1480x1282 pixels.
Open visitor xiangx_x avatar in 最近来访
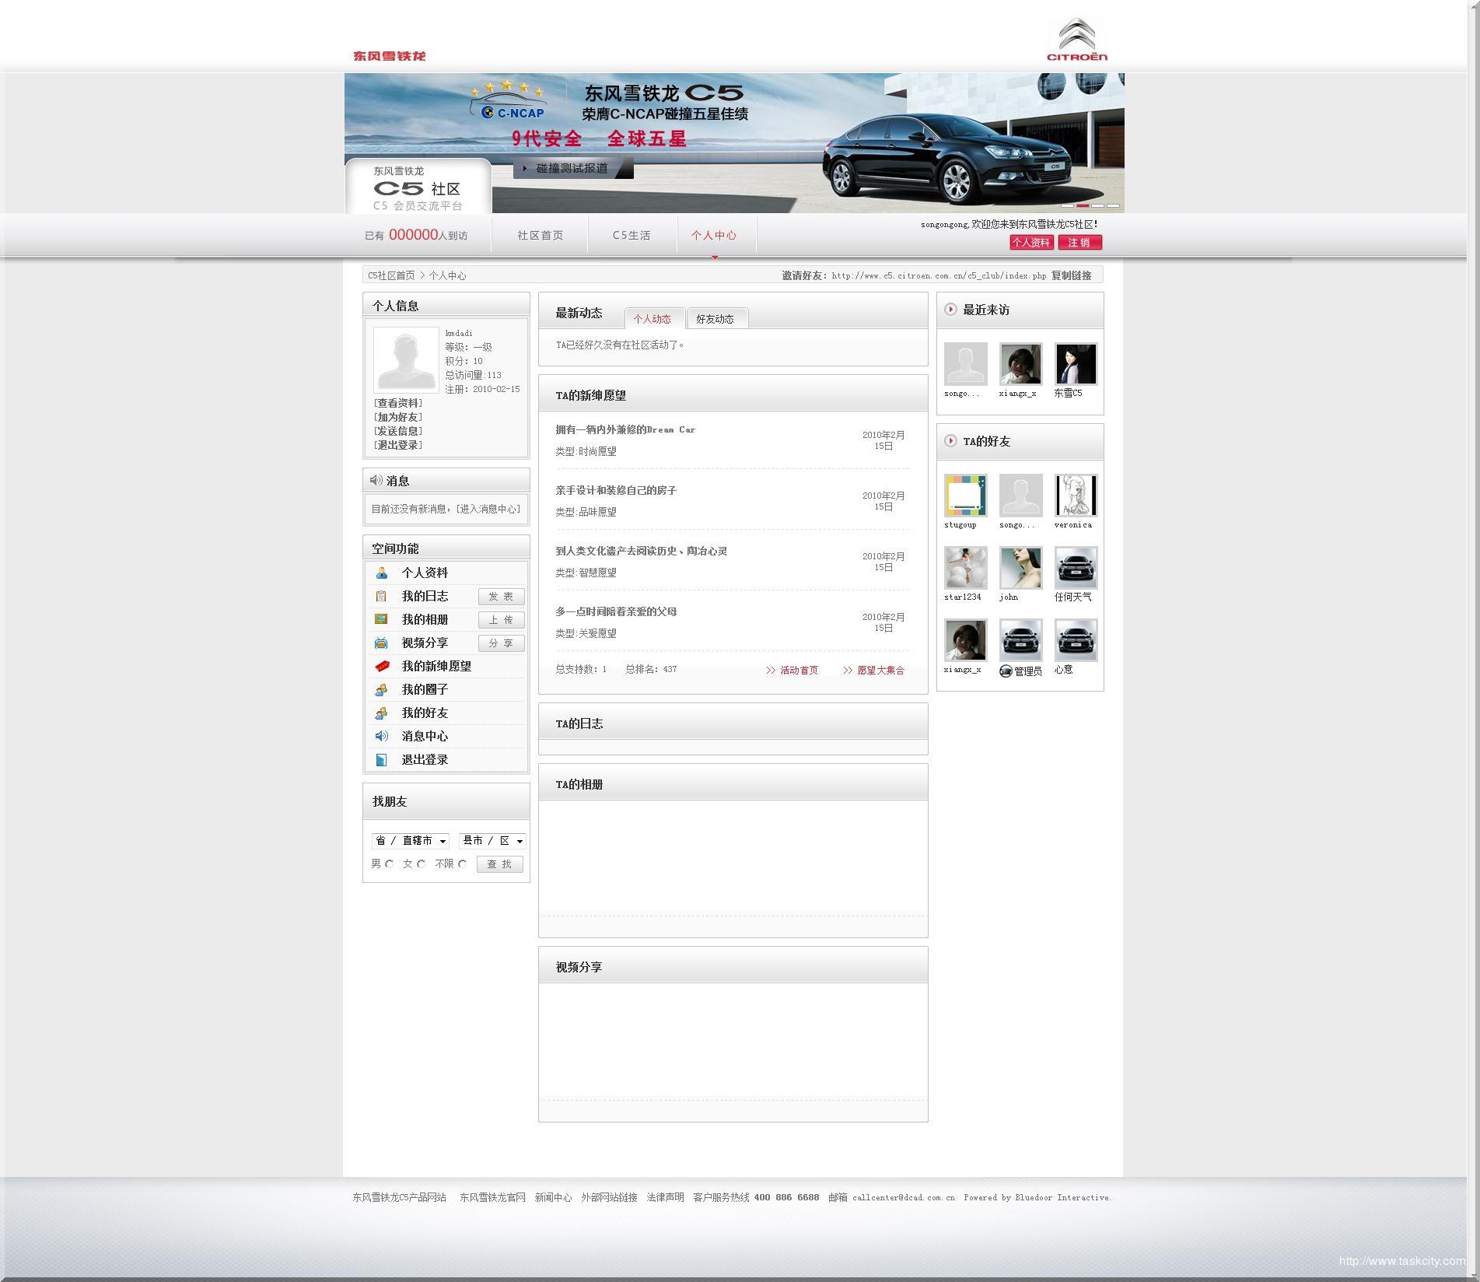[1020, 364]
